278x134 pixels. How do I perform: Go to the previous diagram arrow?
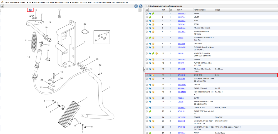tap(136, 6)
